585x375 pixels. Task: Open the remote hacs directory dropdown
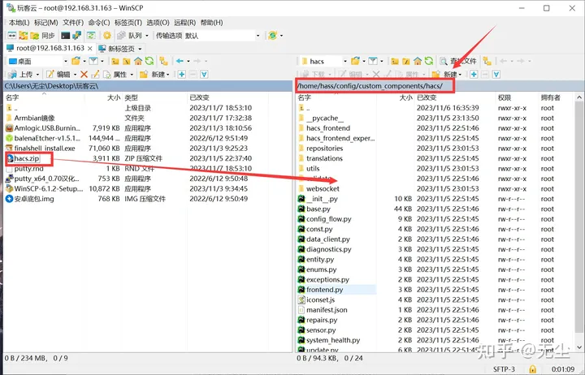click(345, 62)
